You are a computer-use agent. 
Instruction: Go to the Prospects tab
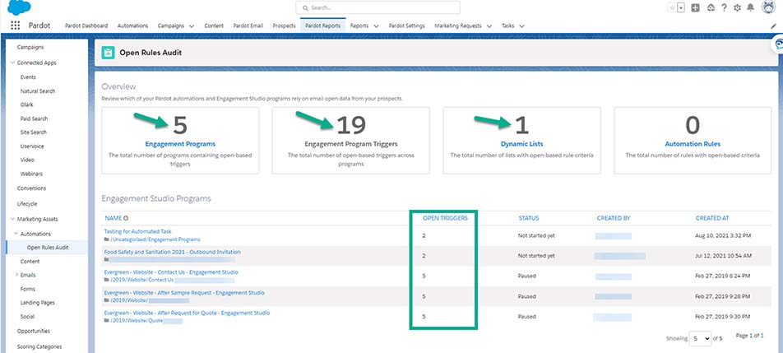[x=284, y=26]
